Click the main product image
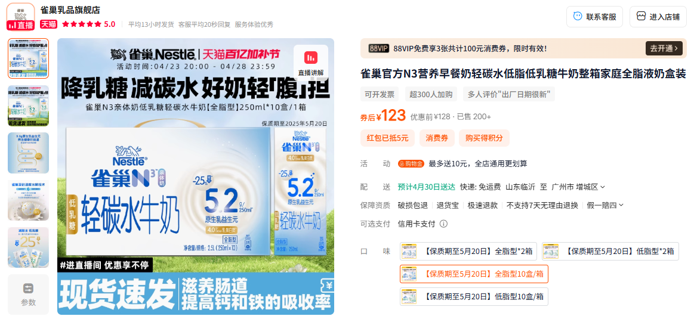The image size is (697, 316). point(196,176)
